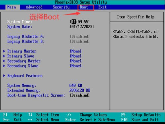The image size is (165, 124).
Task: Click the System Date value field
Action: pyautogui.click(x=82, y=27)
